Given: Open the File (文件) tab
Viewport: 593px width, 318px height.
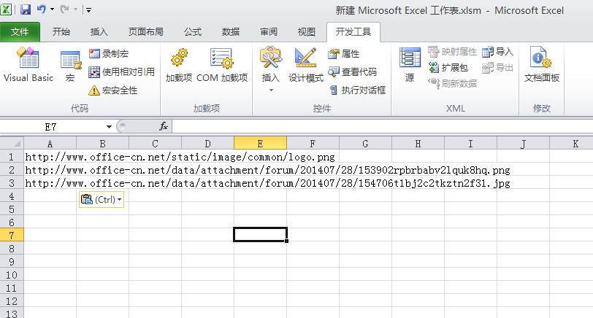Looking at the screenshot, I should coord(20,31).
